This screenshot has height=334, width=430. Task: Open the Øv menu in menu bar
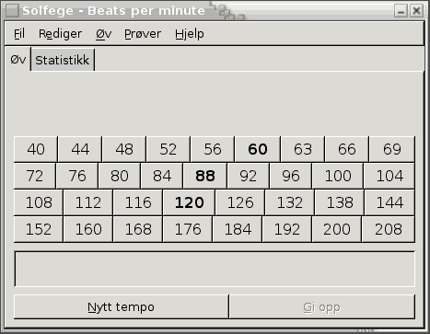pyautogui.click(x=103, y=34)
